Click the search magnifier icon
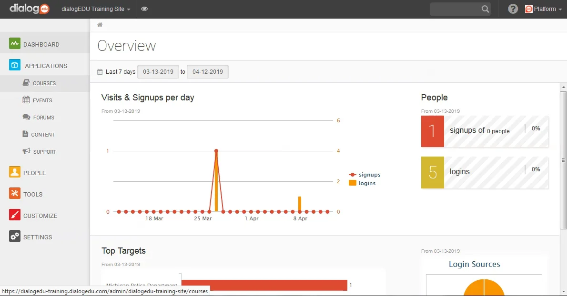The height and width of the screenshot is (296, 567). pyautogui.click(x=485, y=9)
